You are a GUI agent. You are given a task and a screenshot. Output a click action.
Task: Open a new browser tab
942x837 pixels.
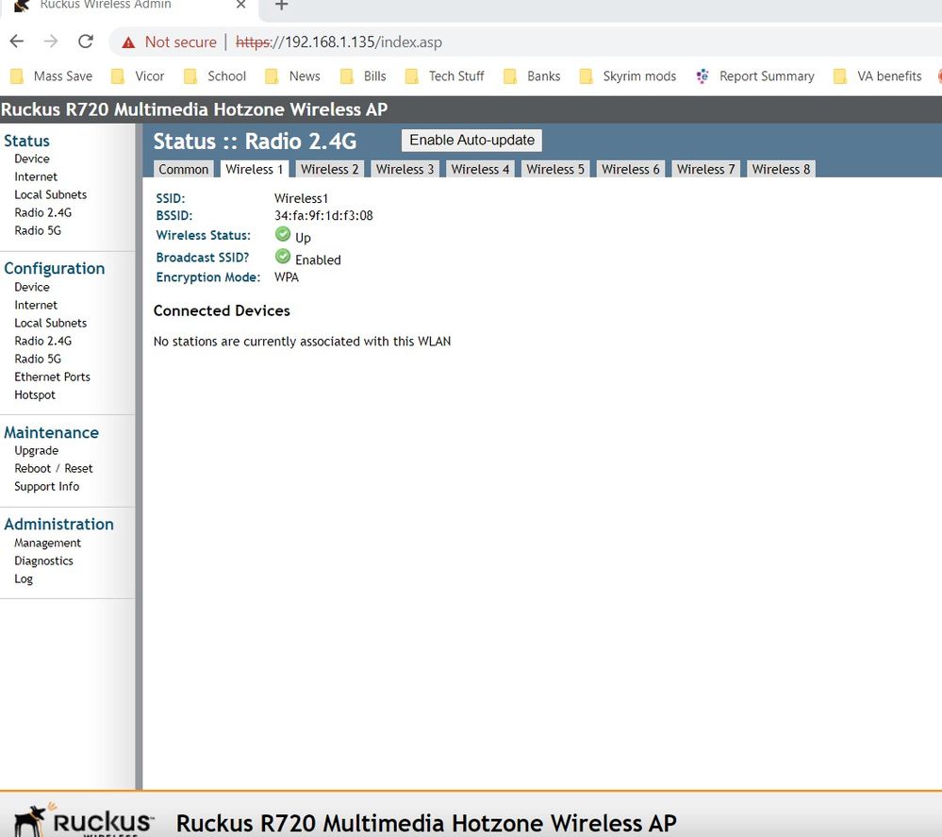pos(280,6)
